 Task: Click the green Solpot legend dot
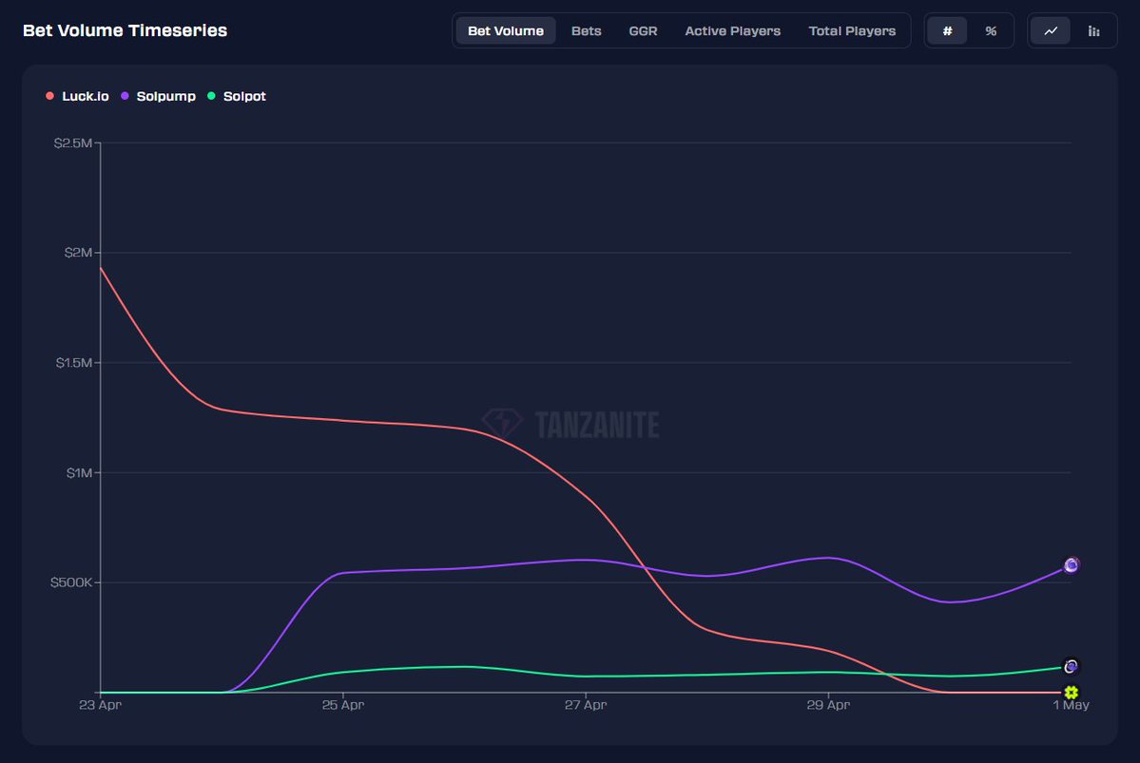click(x=211, y=96)
